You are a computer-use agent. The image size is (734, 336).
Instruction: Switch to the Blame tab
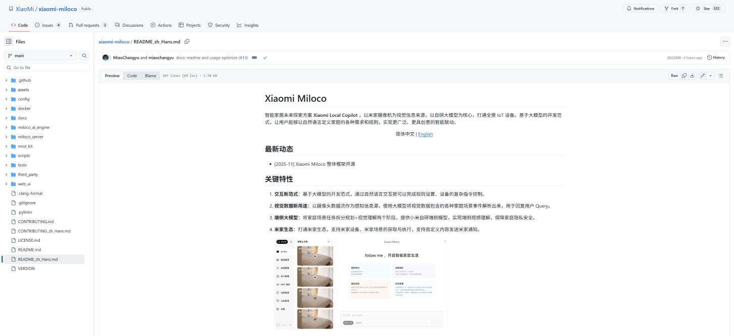150,76
